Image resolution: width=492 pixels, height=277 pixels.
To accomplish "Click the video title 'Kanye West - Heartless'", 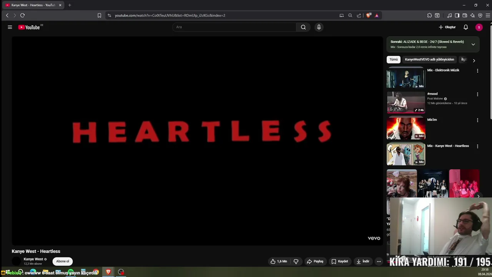I will coord(36,251).
